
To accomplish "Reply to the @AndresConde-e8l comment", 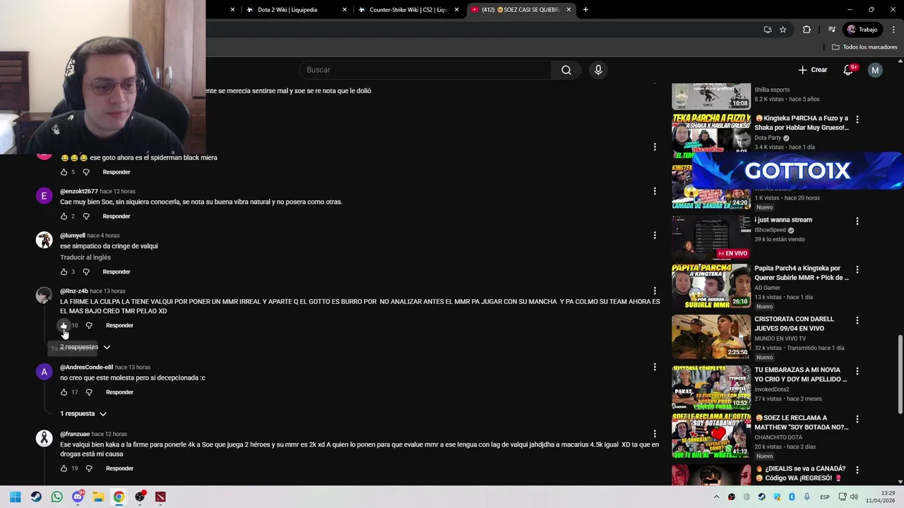I will click(119, 392).
